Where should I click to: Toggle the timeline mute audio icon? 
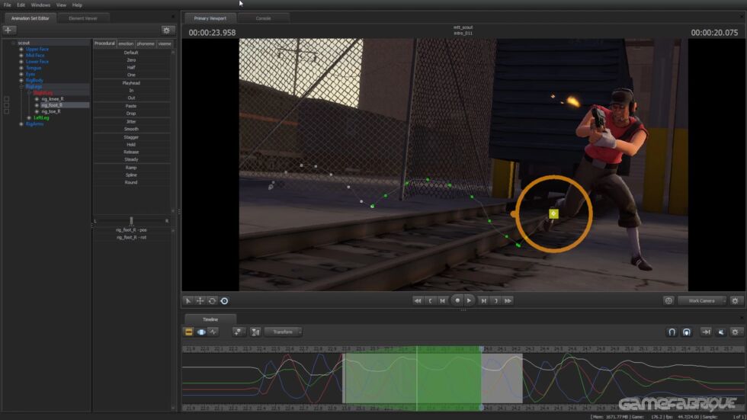pyautogui.click(x=721, y=332)
